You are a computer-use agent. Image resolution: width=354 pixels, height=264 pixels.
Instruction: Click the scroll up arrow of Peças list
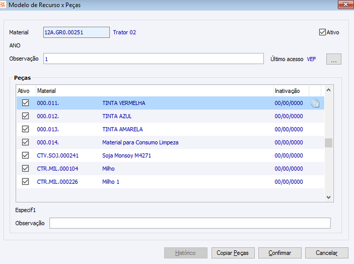point(328,90)
